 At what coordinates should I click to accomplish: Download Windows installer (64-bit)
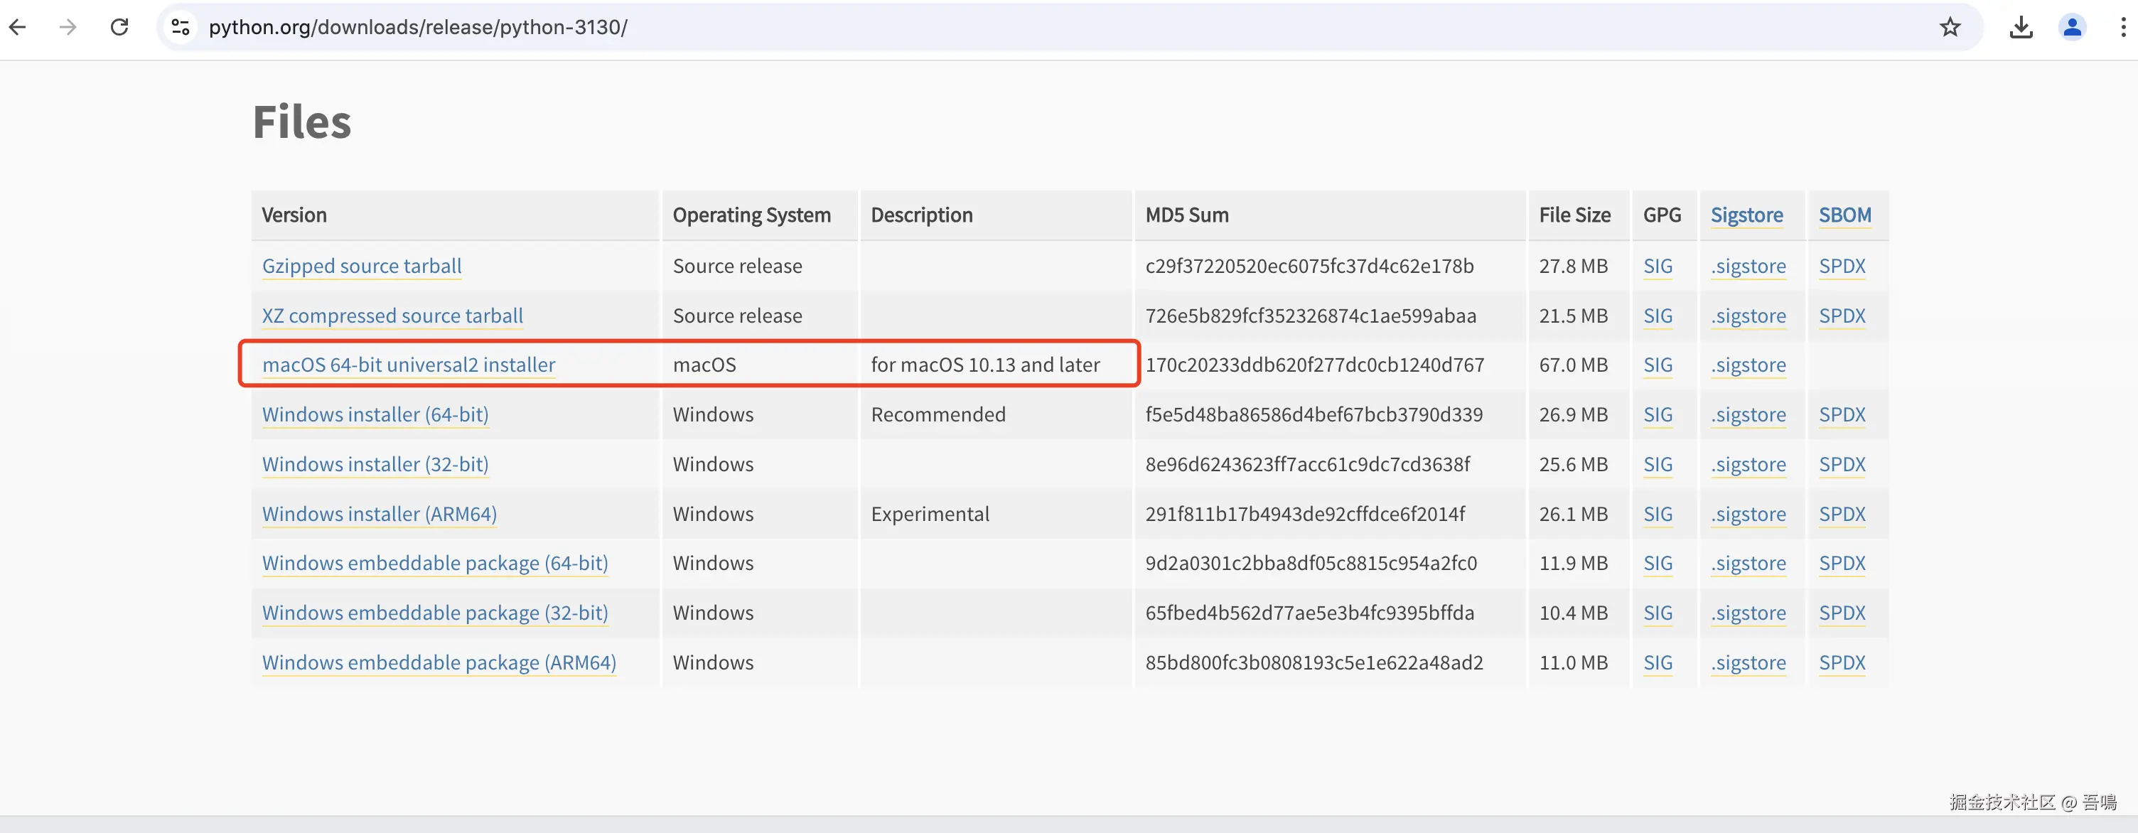(x=375, y=415)
